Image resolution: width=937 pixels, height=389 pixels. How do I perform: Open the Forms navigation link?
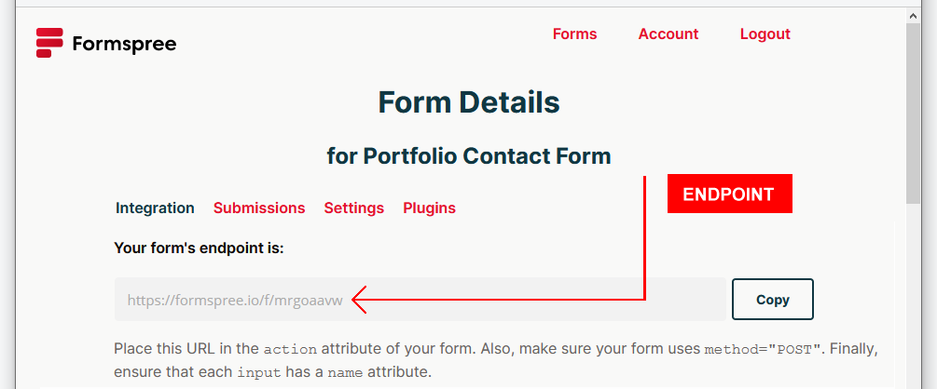tap(574, 34)
